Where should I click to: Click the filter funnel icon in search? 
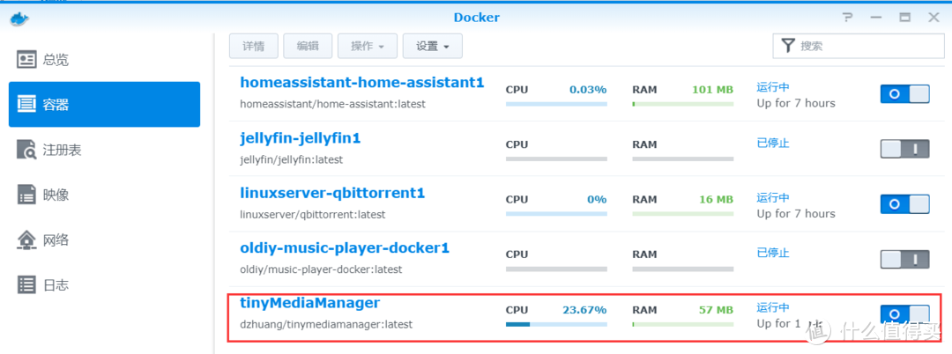click(787, 46)
